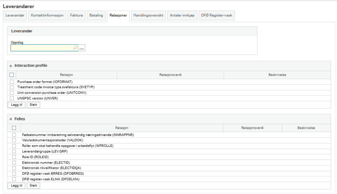This screenshot has width=337, height=194.
Task: Click Relasjon column header in Felles table
Action: 122,128
